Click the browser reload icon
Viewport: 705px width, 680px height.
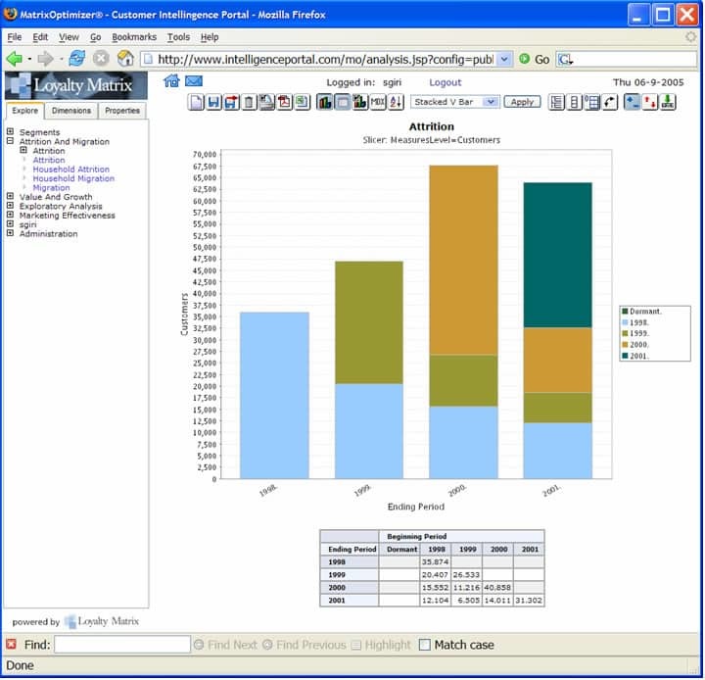tap(77, 58)
